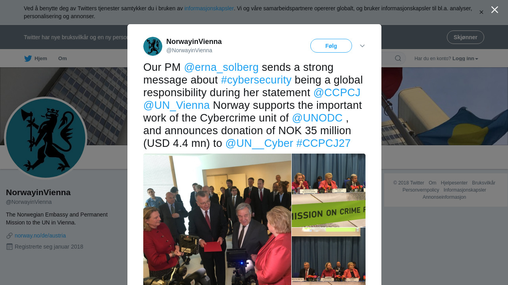The image size is (508, 285).
Task: Click the search magnifier icon
Action: (x=398, y=59)
